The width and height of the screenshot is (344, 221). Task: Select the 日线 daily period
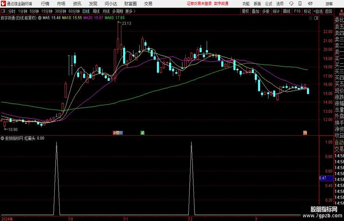point(86,11)
